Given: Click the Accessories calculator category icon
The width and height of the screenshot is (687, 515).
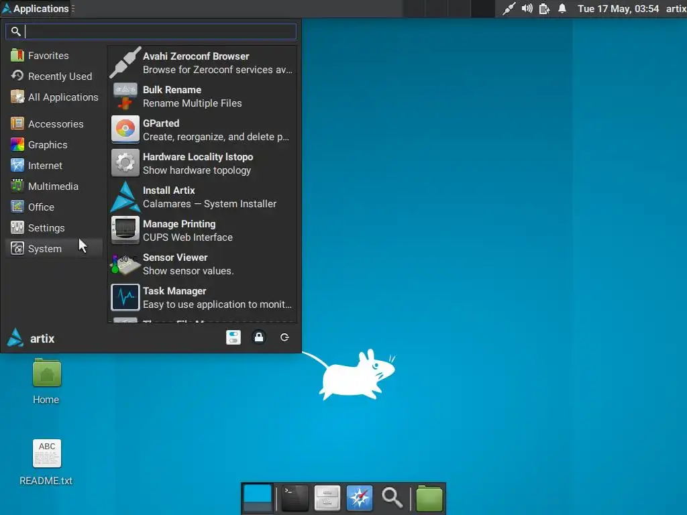Looking at the screenshot, I should [x=17, y=123].
